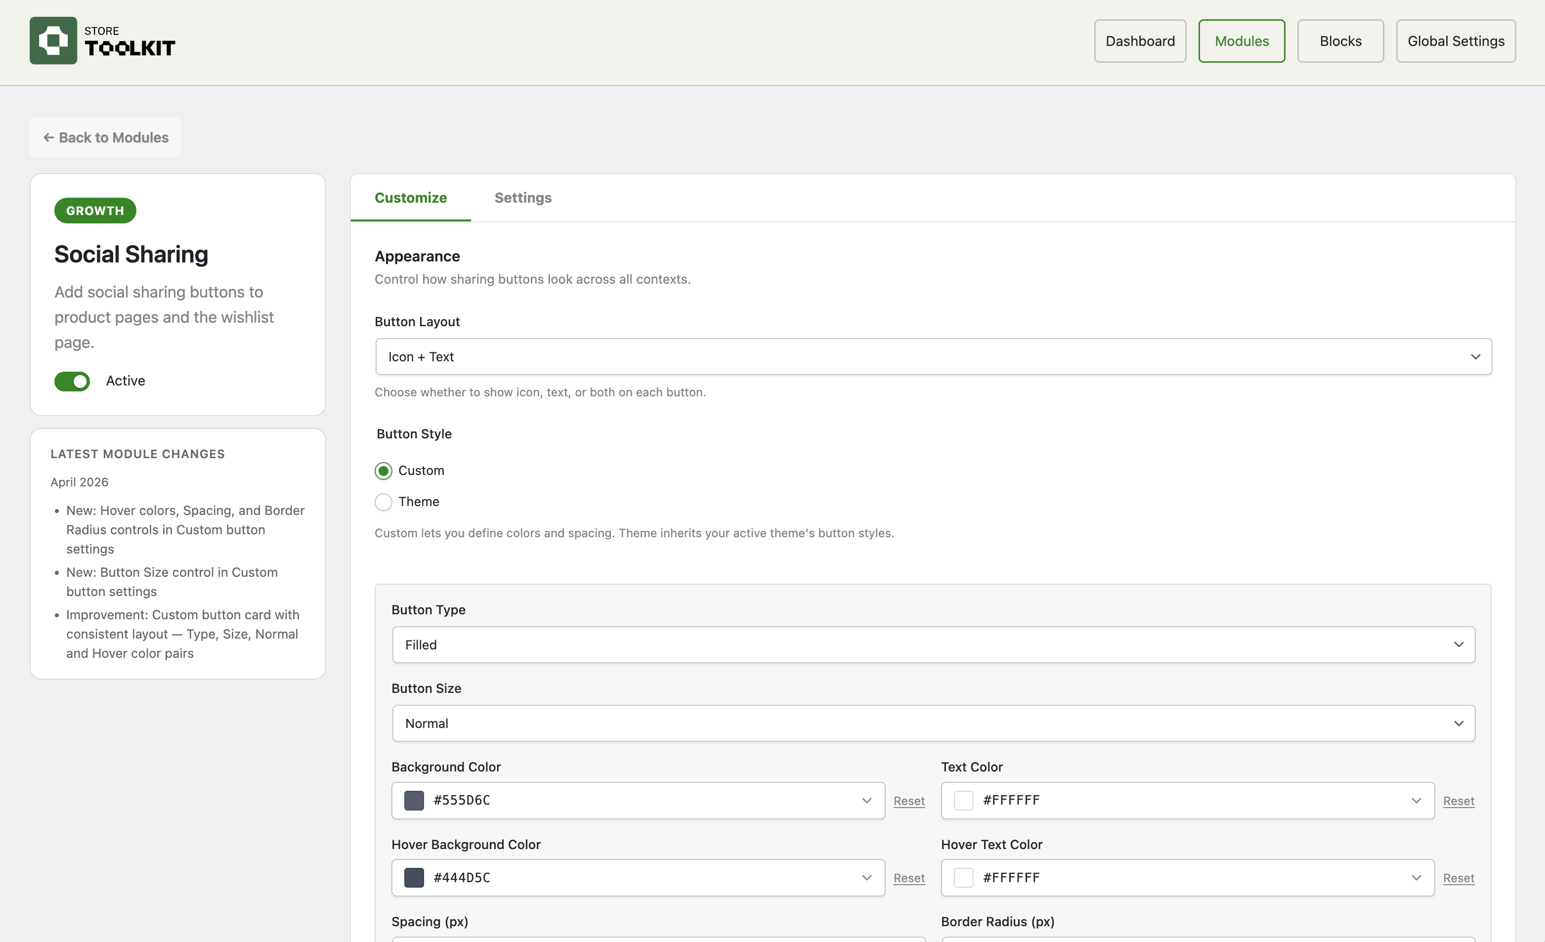Open the Blocks page

coord(1340,42)
